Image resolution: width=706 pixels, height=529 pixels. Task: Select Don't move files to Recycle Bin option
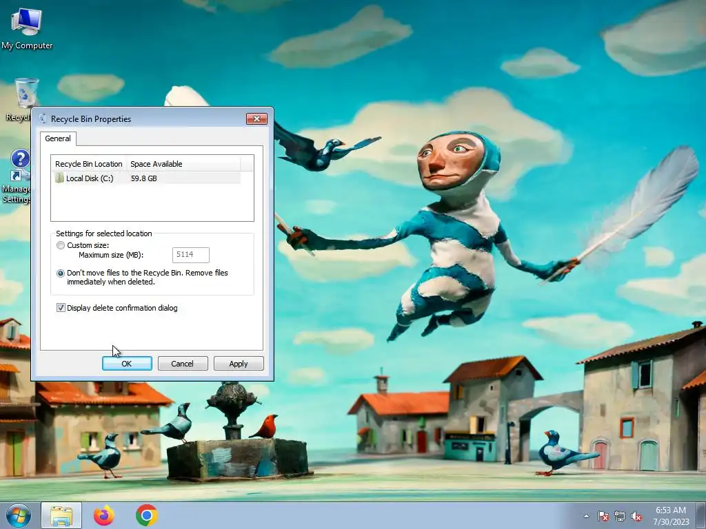tap(61, 273)
